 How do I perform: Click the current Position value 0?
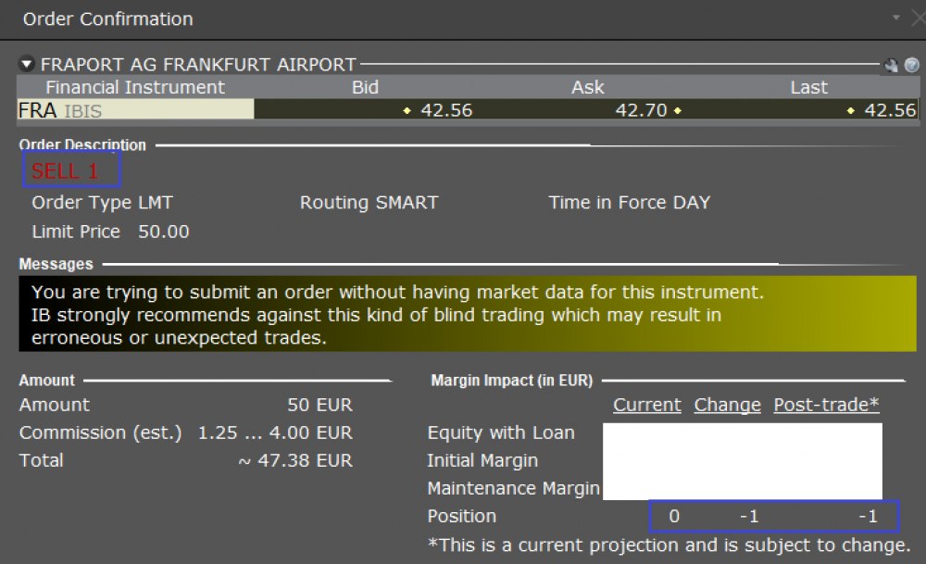click(674, 516)
